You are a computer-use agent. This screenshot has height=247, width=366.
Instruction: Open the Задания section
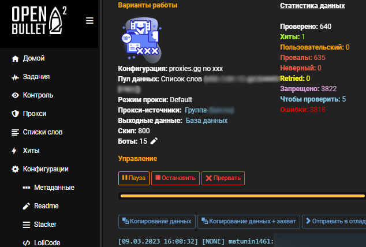[36, 77]
